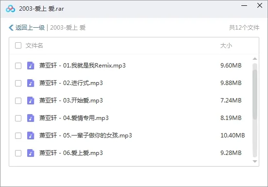Enable the checkbox for 05.一辈子做你的女孩.mp3
The image size is (268, 187).
point(18,136)
